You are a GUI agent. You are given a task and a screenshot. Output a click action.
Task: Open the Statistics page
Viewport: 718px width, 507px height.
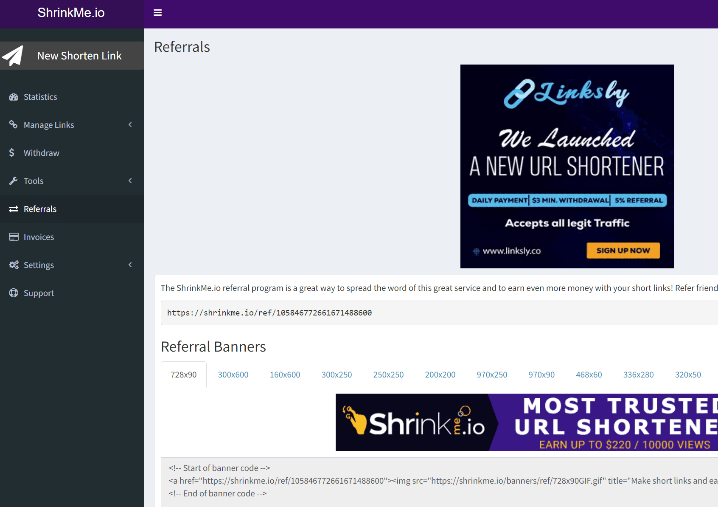point(40,97)
